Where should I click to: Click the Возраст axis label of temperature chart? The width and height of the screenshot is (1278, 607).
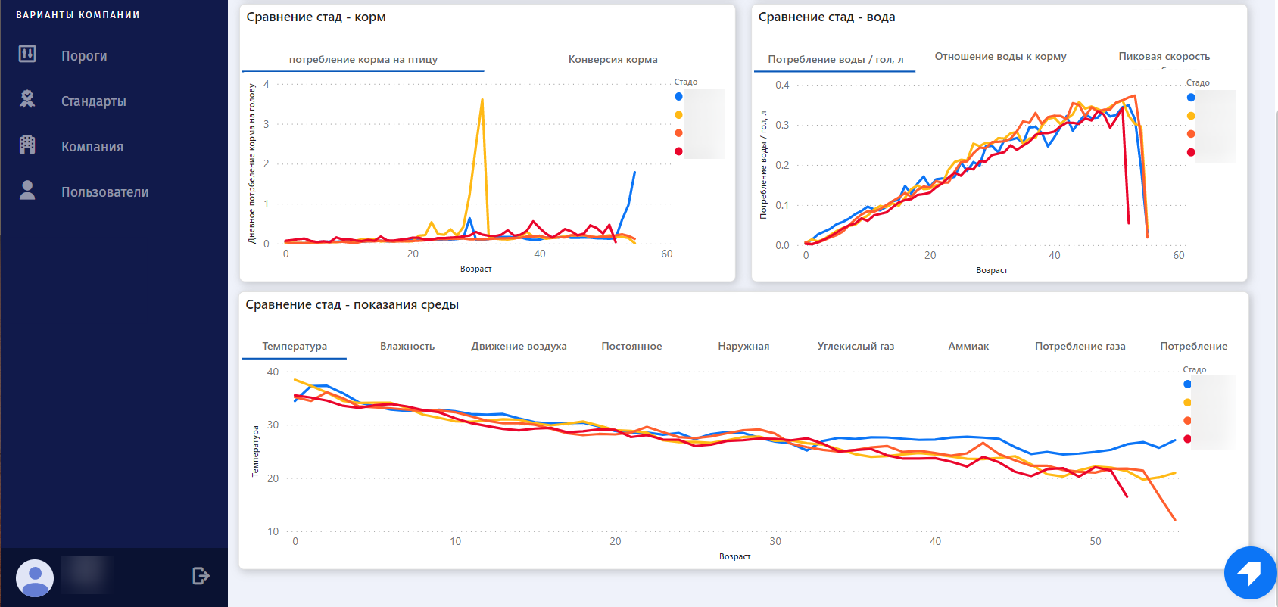pyautogui.click(x=734, y=556)
